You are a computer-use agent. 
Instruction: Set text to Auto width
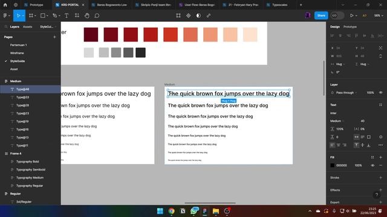pyautogui.click(x=356, y=137)
